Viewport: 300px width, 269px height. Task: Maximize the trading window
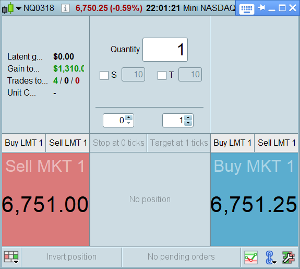(282, 8)
